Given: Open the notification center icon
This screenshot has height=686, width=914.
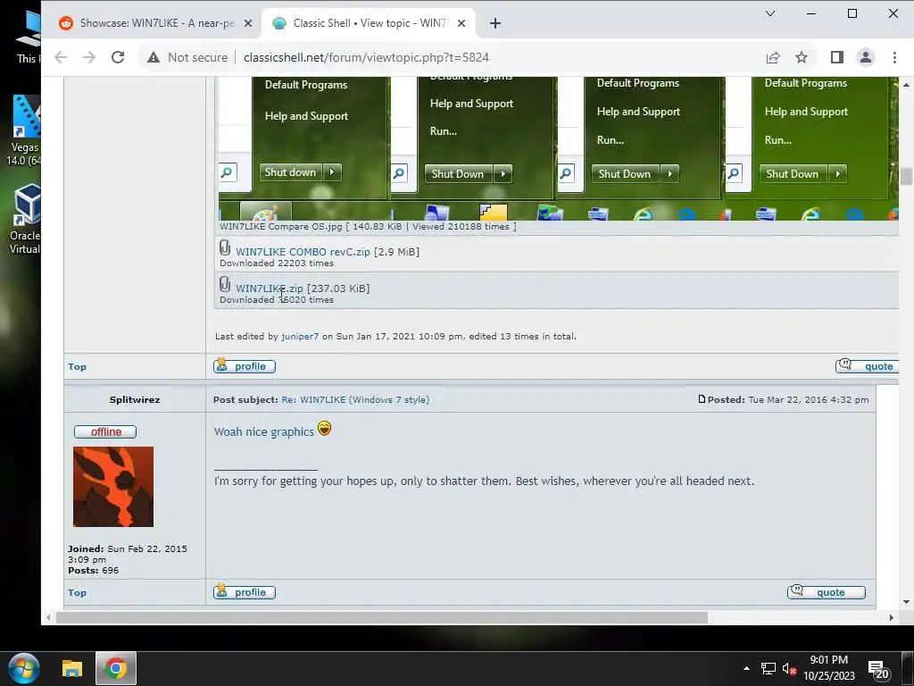Looking at the screenshot, I should [x=878, y=670].
